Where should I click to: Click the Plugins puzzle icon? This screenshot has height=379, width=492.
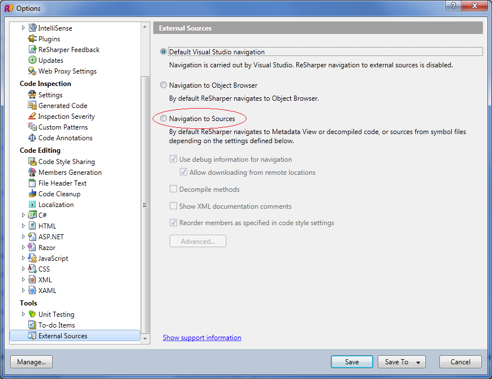pos(32,38)
